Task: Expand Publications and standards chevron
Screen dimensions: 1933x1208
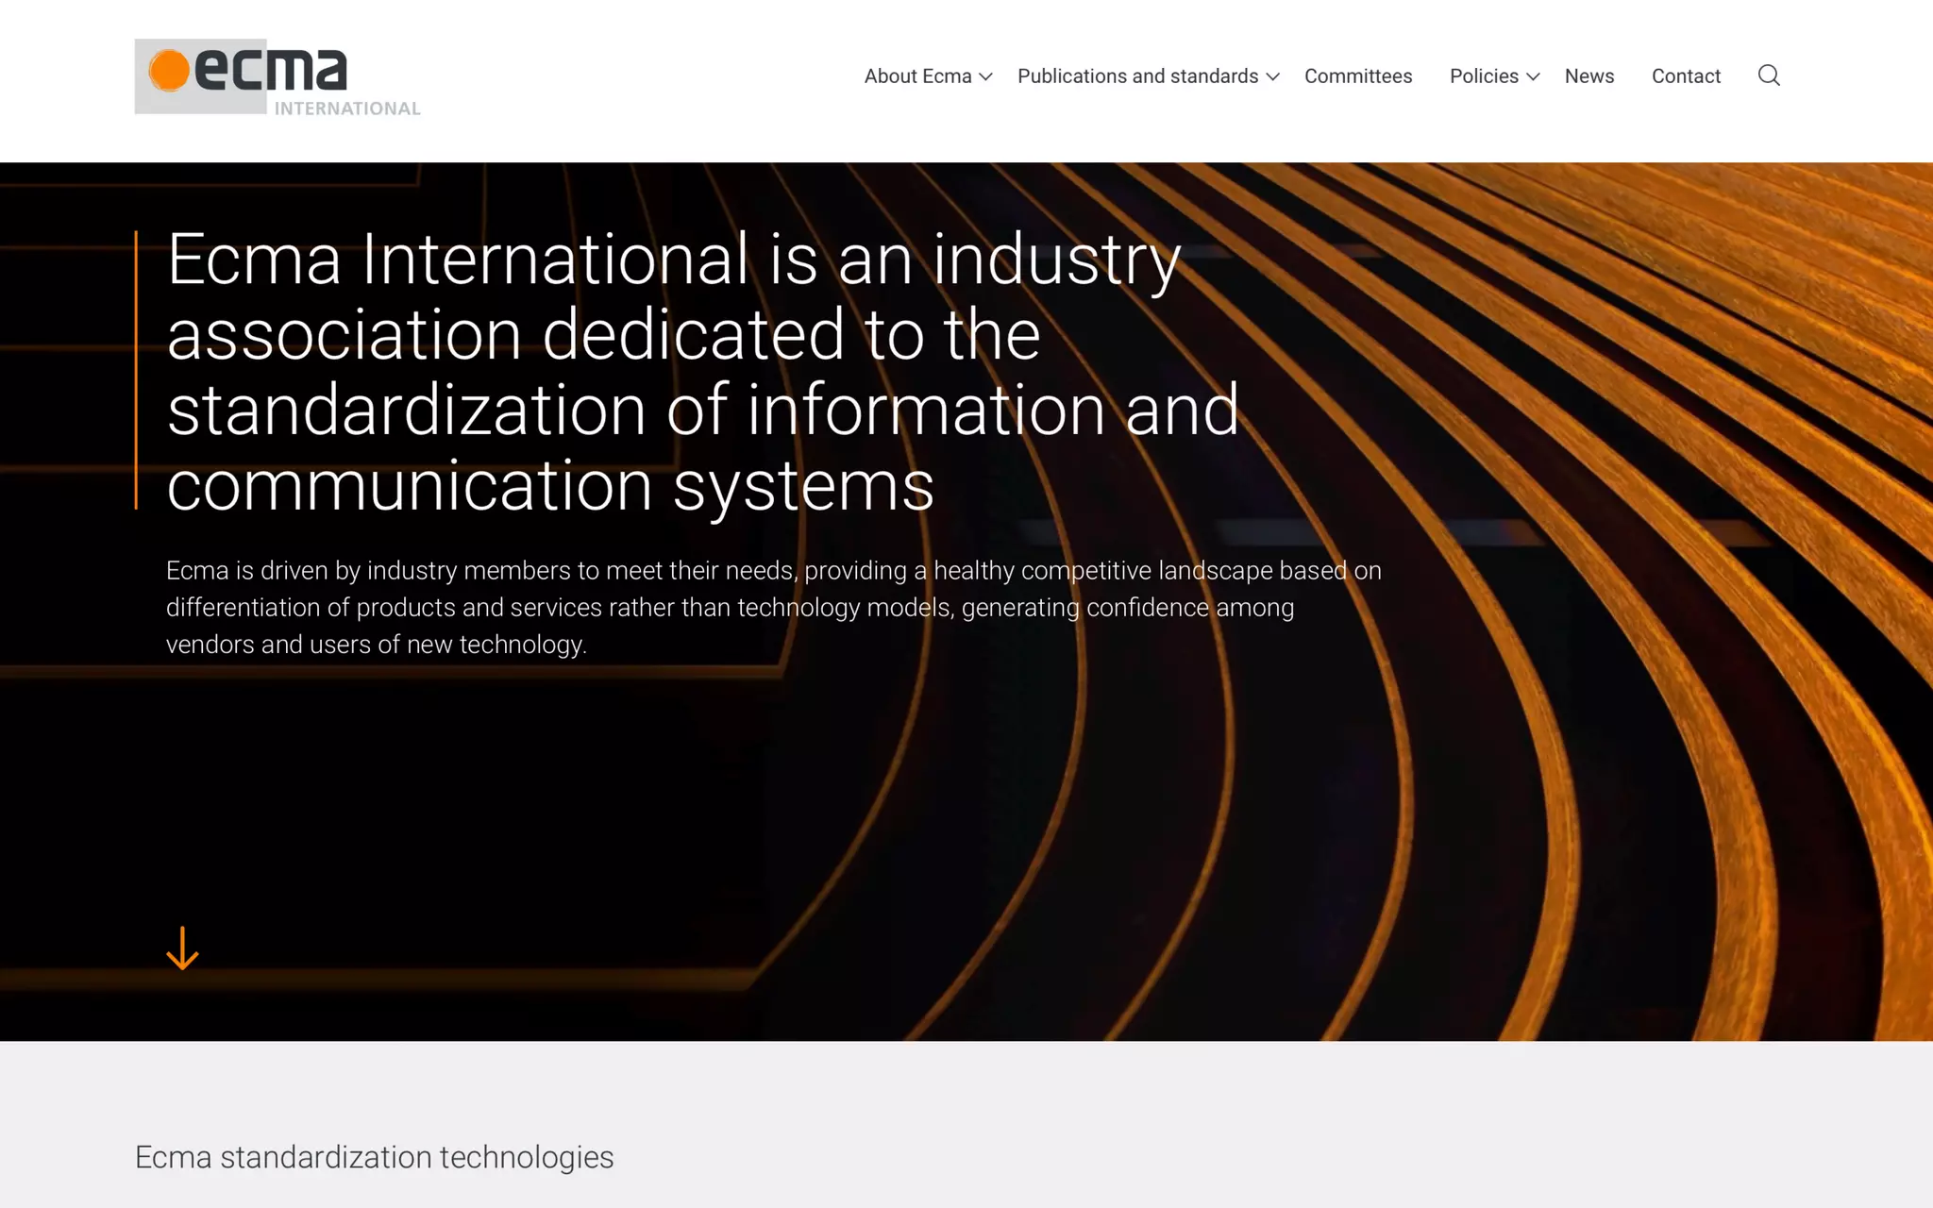Action: 1272,76
